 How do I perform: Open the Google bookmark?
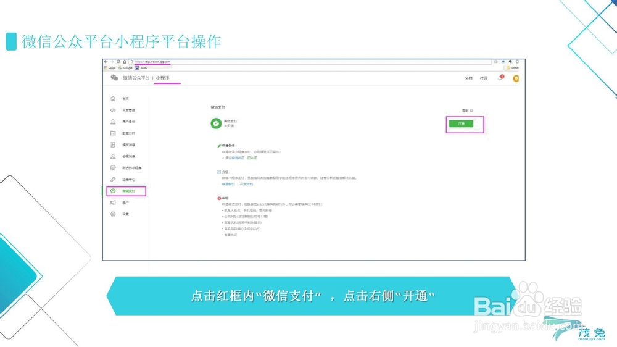pyautogui.click(x=126, y=68)
